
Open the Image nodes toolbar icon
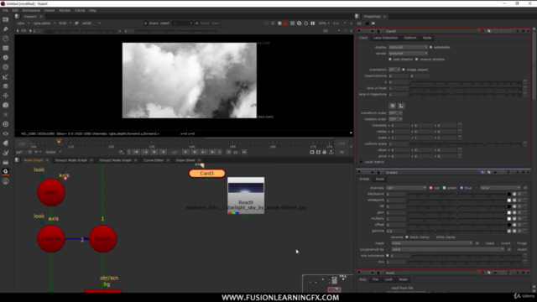[6, 19]
